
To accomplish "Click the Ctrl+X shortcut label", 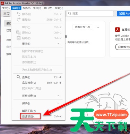I will pos(58,27).
